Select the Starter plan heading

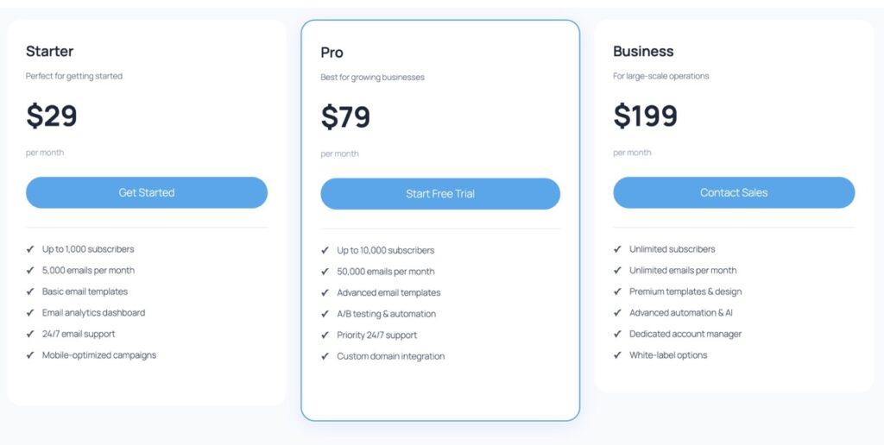pos(50,51)
